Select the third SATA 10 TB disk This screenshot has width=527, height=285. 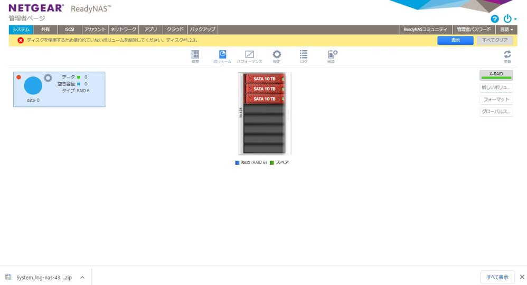[265, 99]
